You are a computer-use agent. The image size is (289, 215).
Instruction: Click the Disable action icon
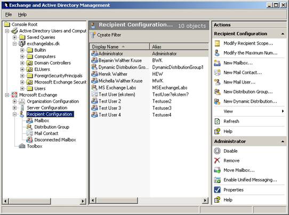[218, 151]
